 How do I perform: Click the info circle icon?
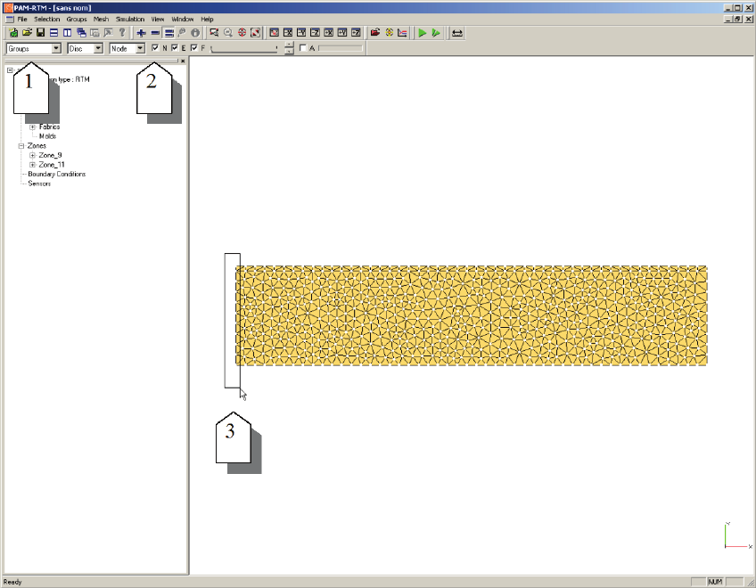[x=195, y=33]
